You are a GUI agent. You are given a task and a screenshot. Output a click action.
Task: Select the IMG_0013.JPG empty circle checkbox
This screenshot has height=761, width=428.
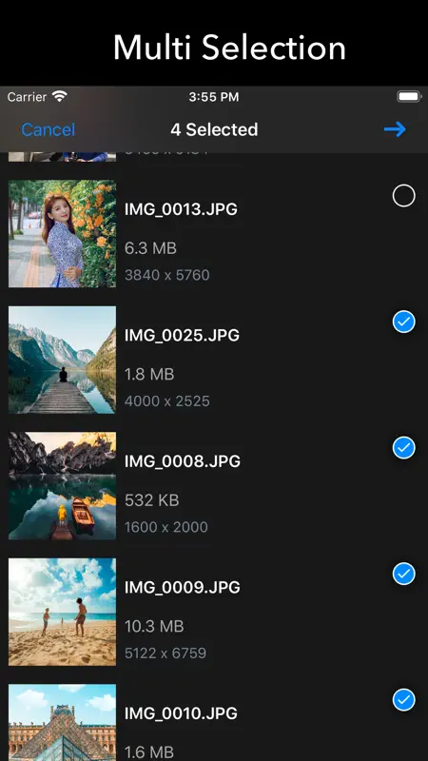pos(403,196)
